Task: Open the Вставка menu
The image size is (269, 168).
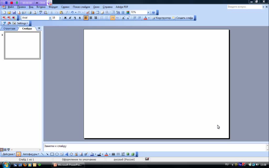Action: [41, 7]
